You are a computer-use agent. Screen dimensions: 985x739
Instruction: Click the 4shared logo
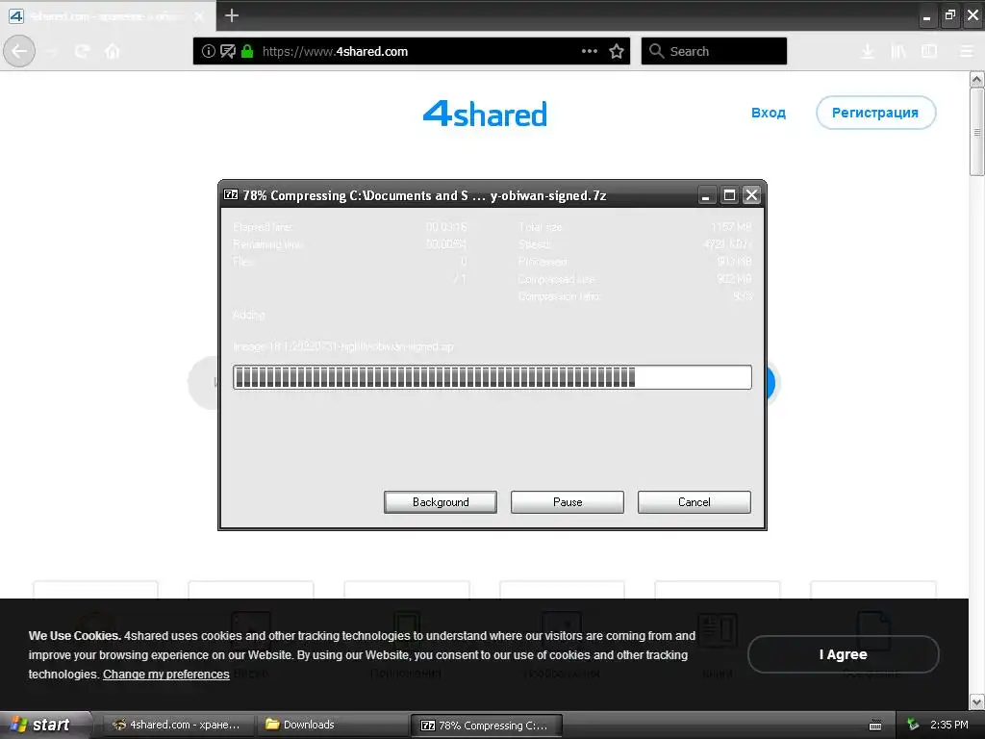(485, 114)
